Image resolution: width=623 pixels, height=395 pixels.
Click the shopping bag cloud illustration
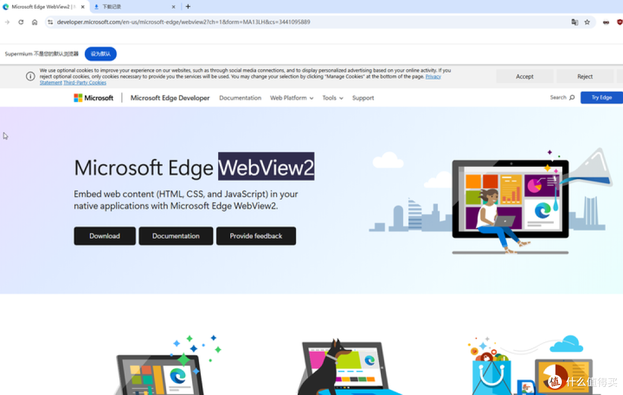531,365
